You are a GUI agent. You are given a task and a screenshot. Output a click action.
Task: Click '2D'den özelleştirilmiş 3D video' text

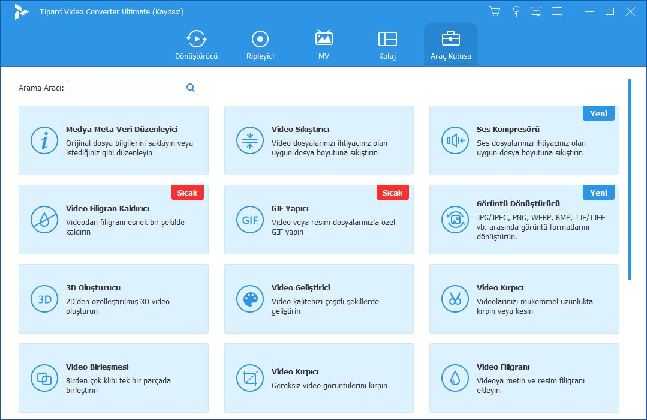[x=118, y=301]
